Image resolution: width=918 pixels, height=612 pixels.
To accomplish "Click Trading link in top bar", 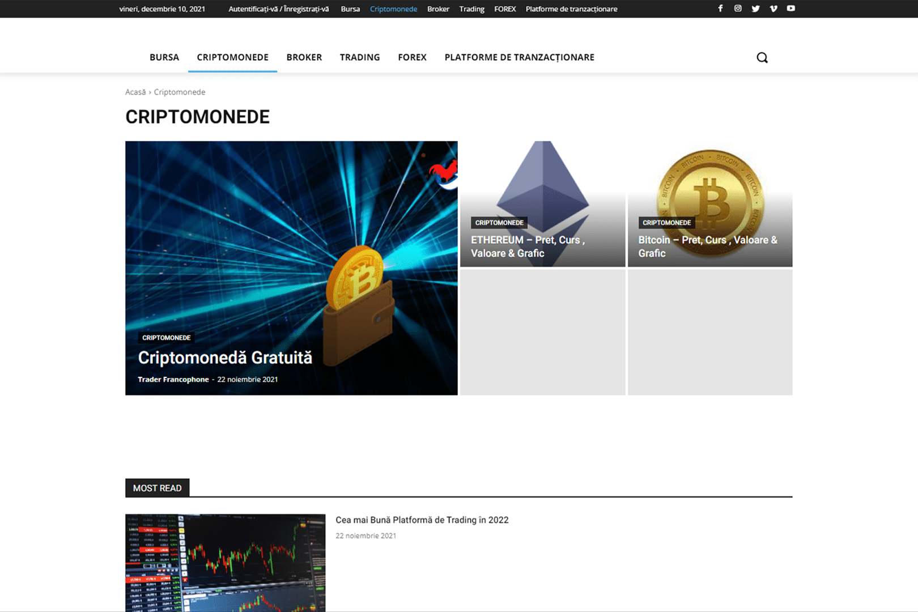I will [x=471, y=9].
